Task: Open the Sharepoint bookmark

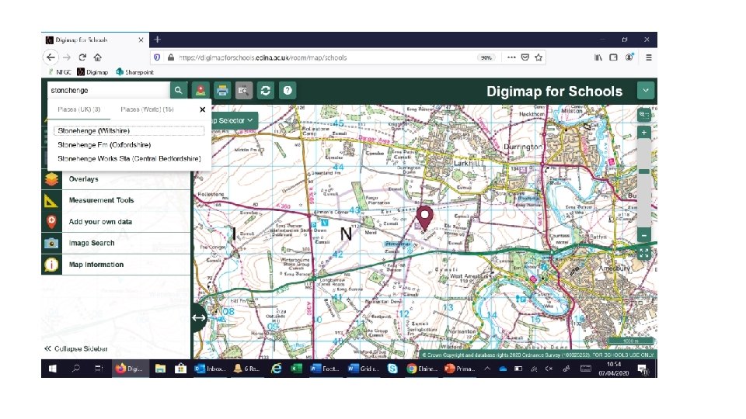Action: click(x=134, y=72)
